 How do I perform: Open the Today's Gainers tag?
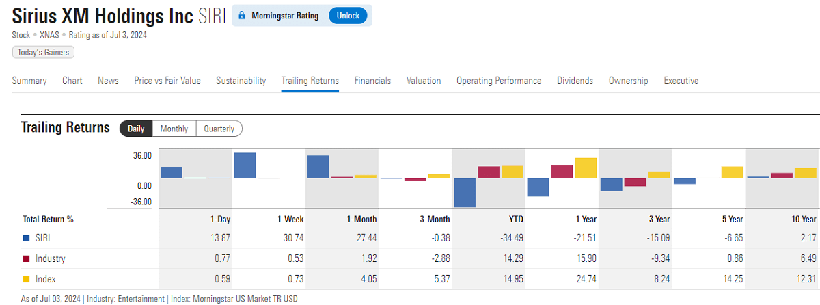pos(43,52)
